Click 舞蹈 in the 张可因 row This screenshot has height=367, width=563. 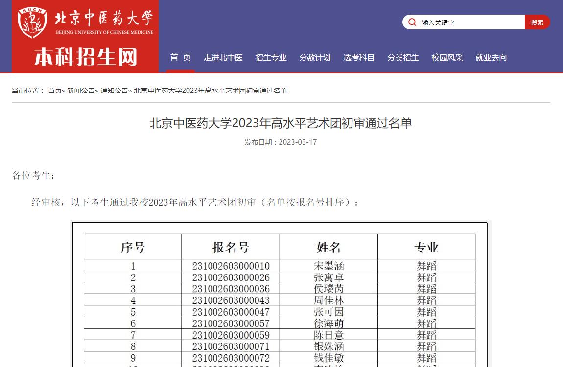426,312
